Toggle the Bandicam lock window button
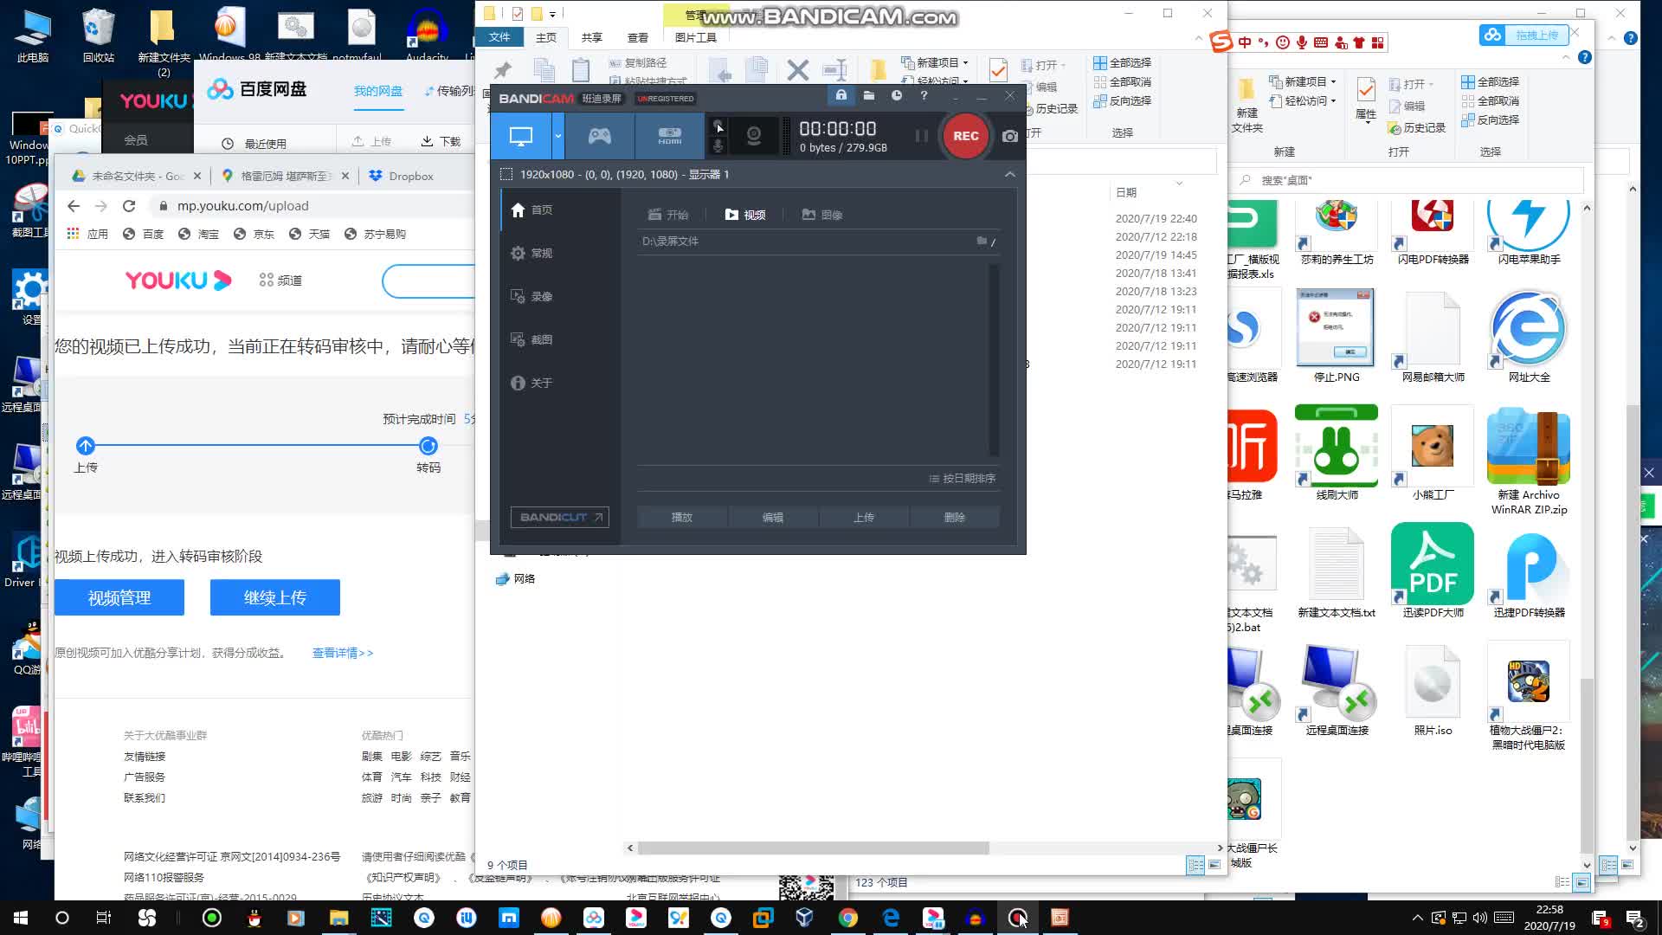The width and height of the screenshot is (1662, 935). (x=841, y=95)
